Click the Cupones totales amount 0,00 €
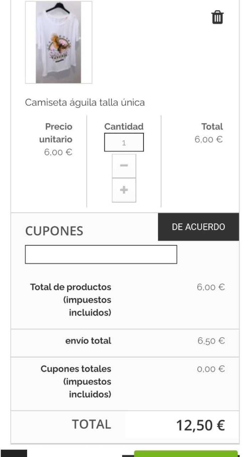Viewport: 250px width, 457px height. pyautogui.click(x=210, y=369)
